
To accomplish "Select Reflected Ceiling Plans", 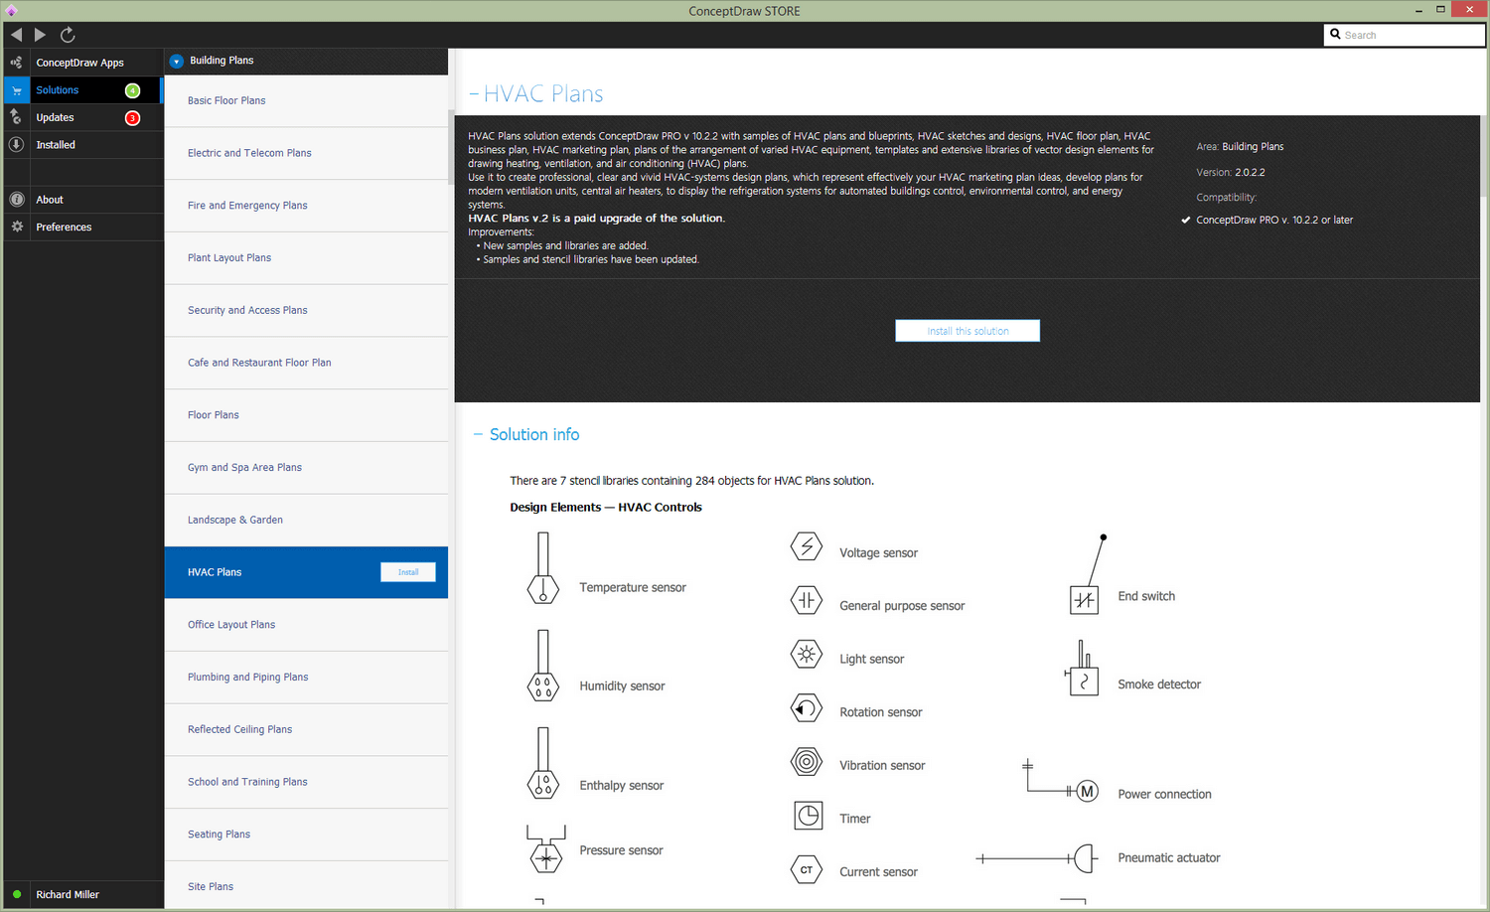I will coord(306,730).
